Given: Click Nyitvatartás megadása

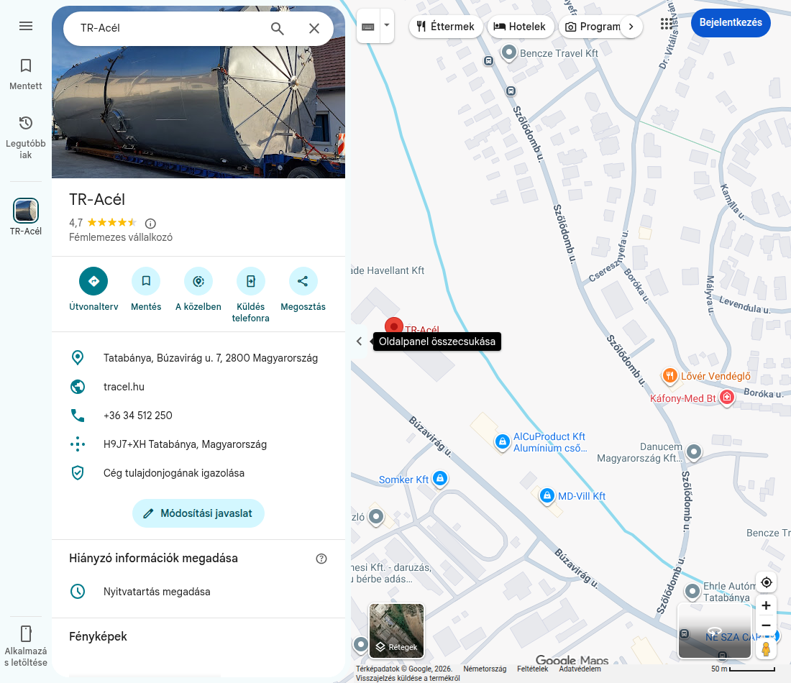Looking at the screenshot, I should 198,592.
